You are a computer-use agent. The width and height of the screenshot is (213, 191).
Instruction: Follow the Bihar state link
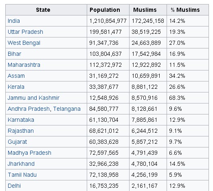(14, 54)
